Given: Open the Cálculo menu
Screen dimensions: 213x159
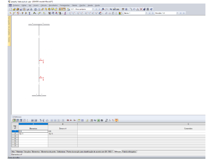Looking at the screenshot, I should coord(44,5).
